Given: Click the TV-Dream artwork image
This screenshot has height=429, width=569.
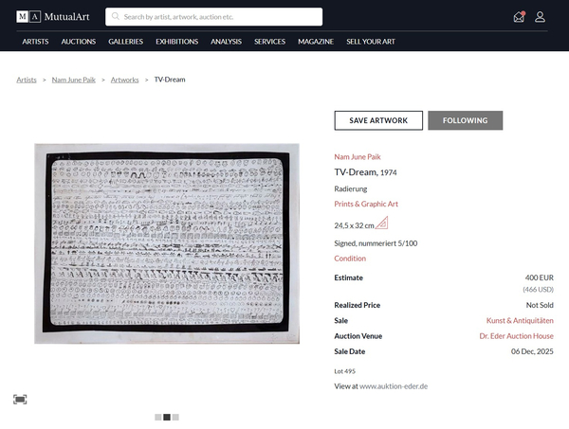Looking at the screenshot, I should click(167, 243).
